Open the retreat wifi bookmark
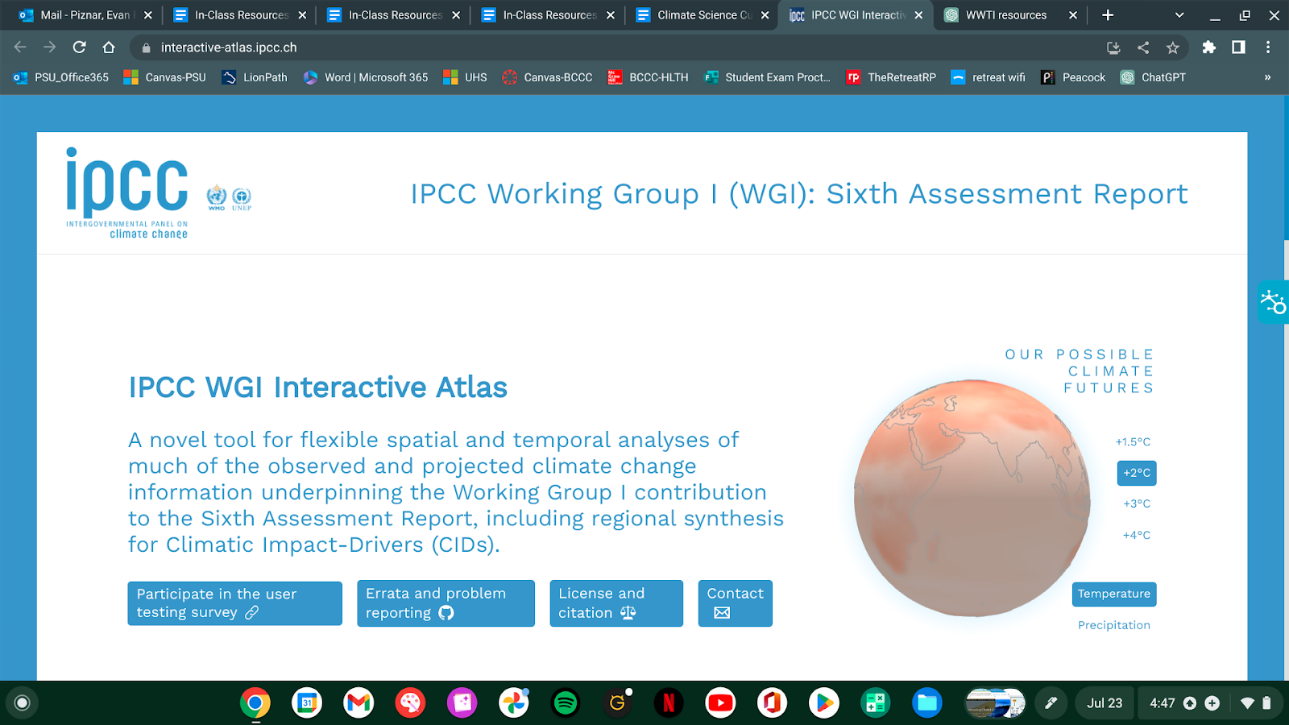Image resolution: width=1289 pixels, height=725 pixels. 989,77
